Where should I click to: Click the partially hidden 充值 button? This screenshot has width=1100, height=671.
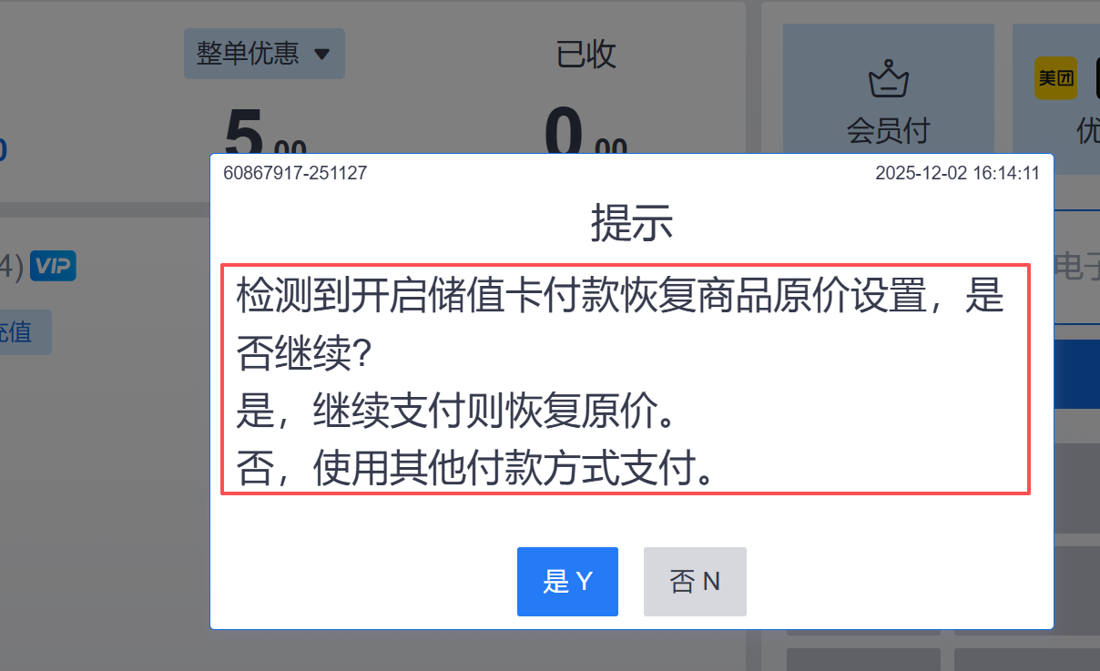tap(25, 332)
